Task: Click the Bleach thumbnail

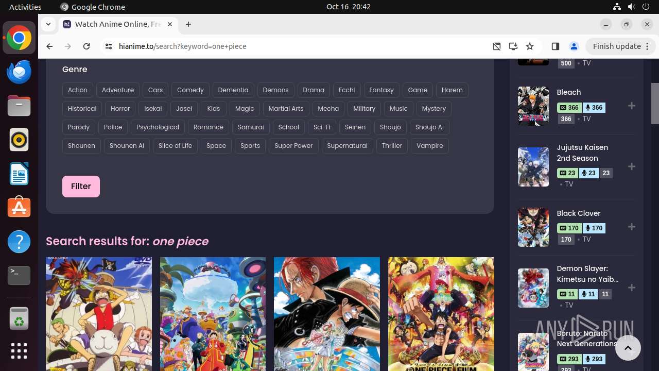Action: [533, 106]
